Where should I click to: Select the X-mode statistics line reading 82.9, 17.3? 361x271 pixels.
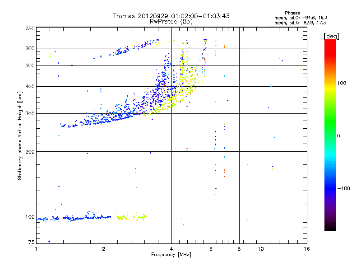click(300, 23)
